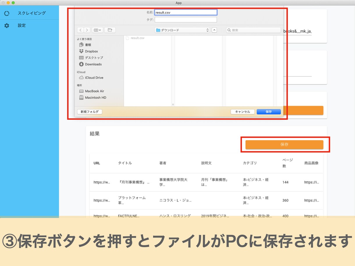355x266 pixels.
Task: Click the result.csv file in list
Action: click(137, 38)
